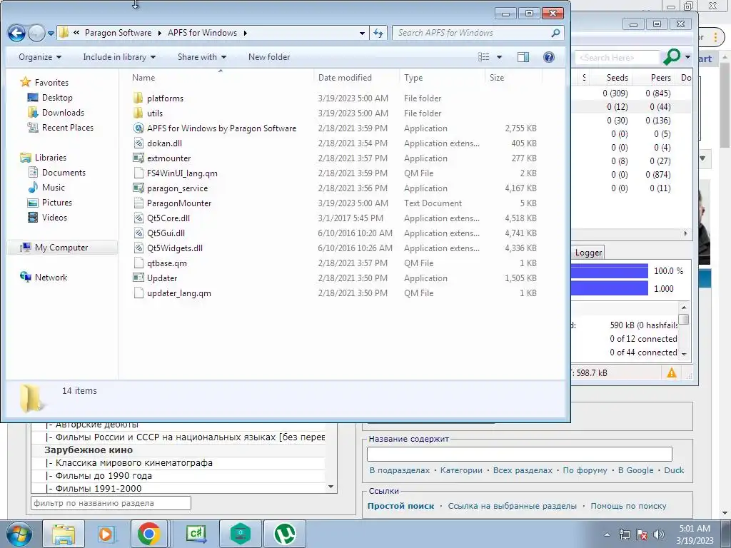Open Desktop in Favorites
Viewport: 731px width, 548px height.
point(57,97)
